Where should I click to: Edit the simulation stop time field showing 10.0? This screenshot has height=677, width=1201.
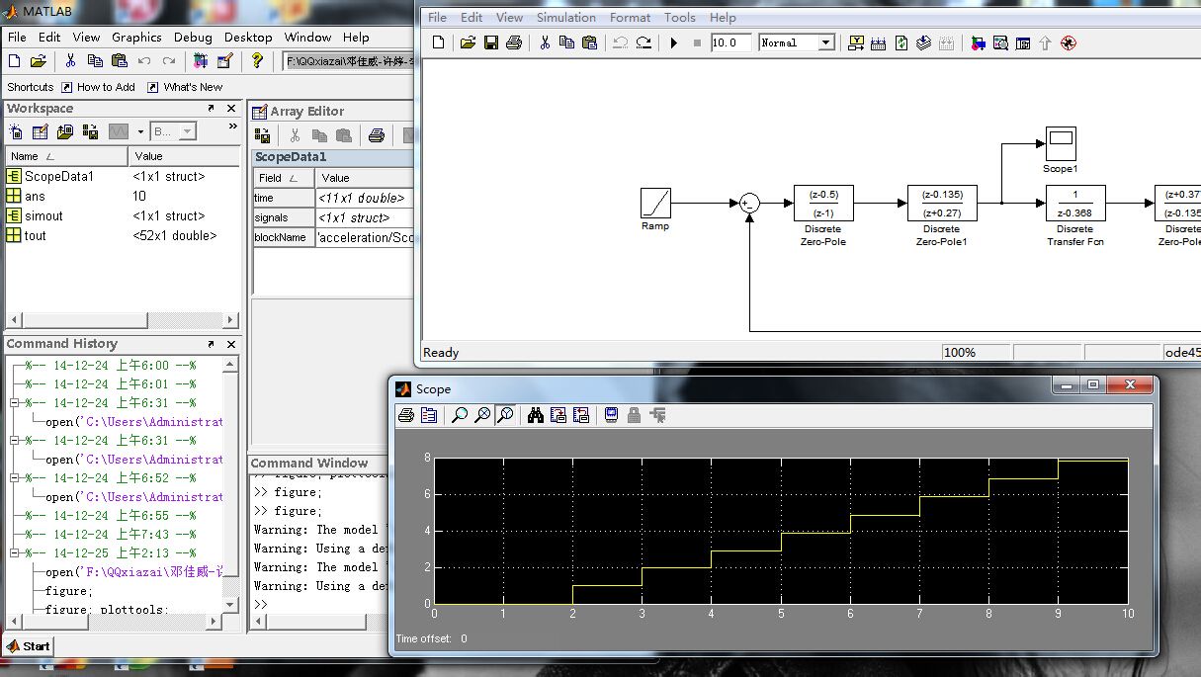(x=731, y=42)
